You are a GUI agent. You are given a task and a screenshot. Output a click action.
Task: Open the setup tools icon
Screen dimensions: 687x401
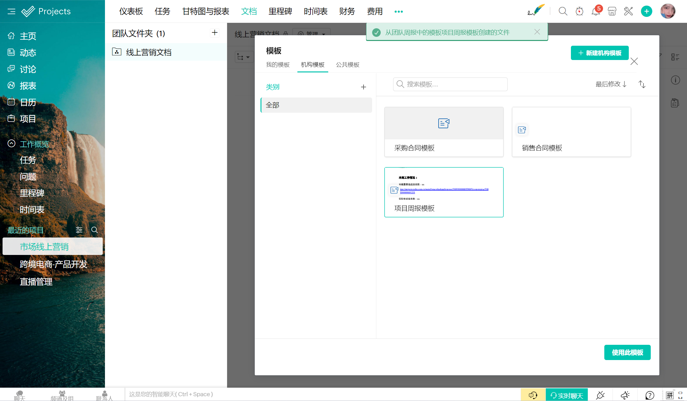point(628,11)
